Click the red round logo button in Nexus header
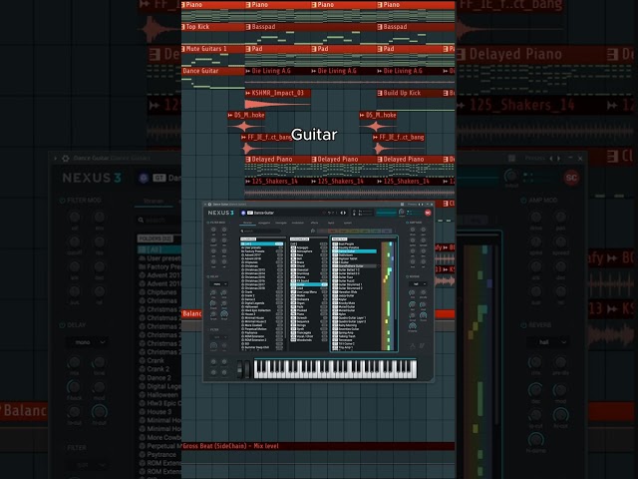The image size is (638, 479). click(x=428, y=213)
